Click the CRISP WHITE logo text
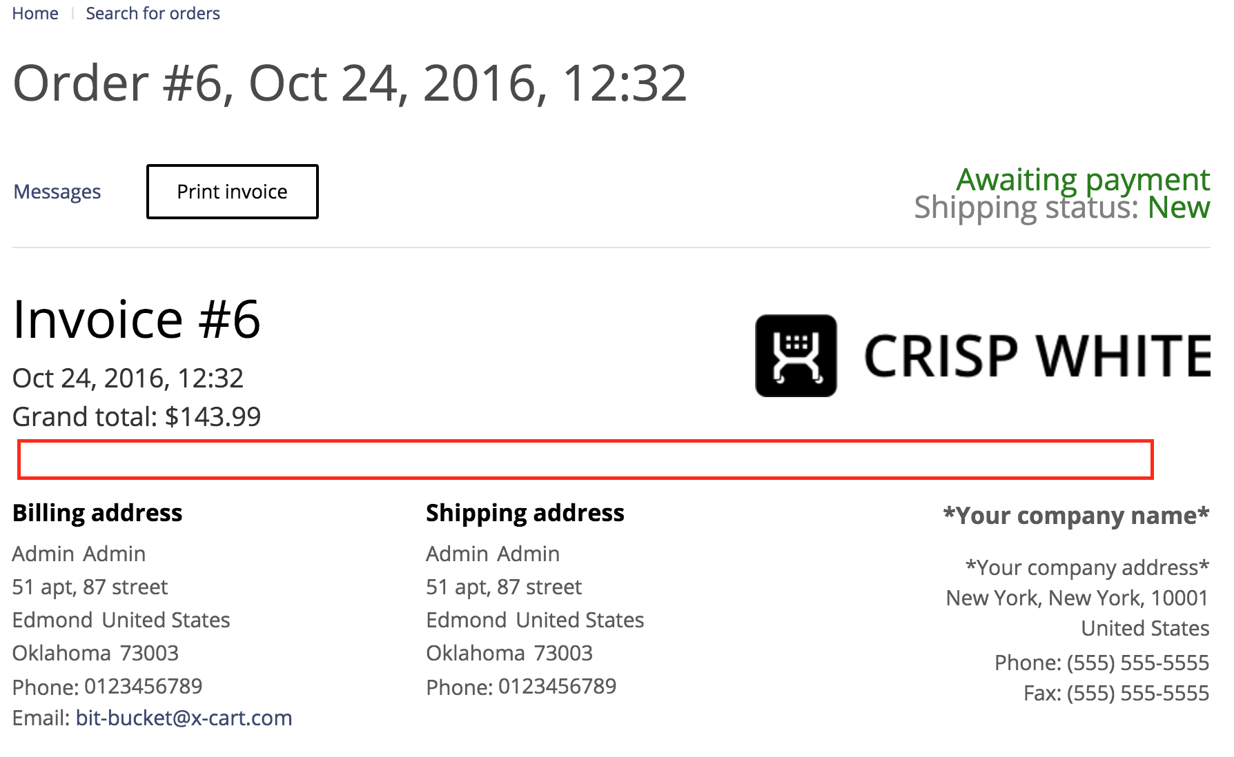Screen dimensions: 1234x757 click(x=1037, y=356)
